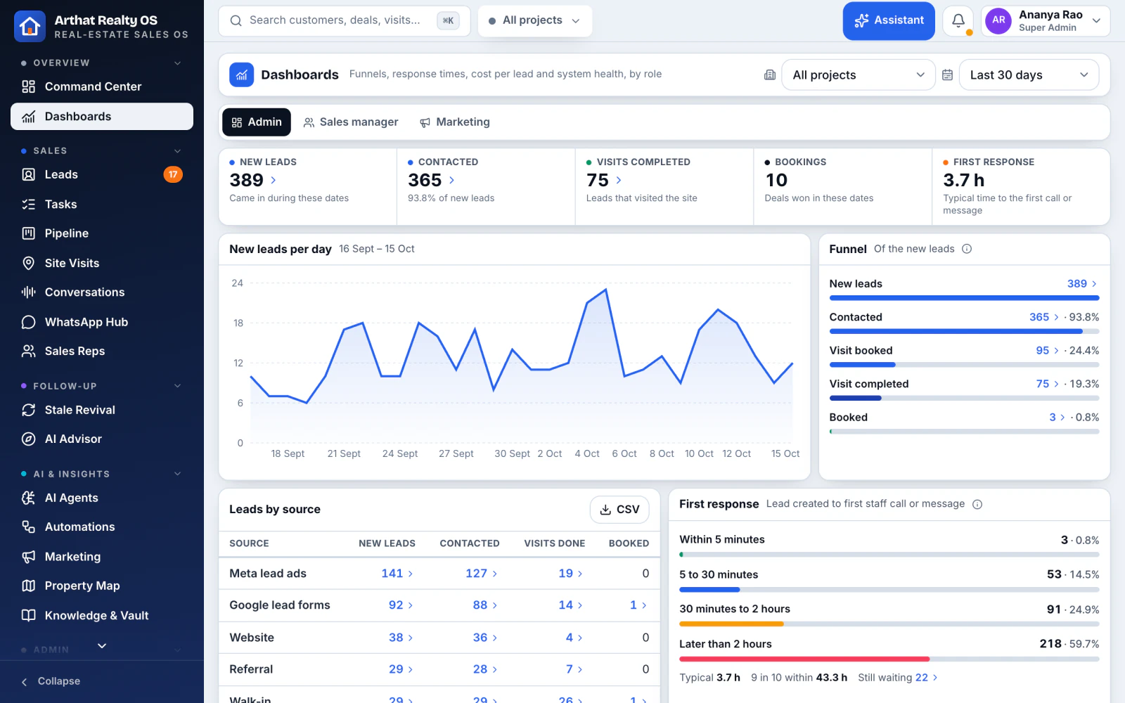Open AI Advisor
Screen dimensions: 1125x703
point(102,439)
